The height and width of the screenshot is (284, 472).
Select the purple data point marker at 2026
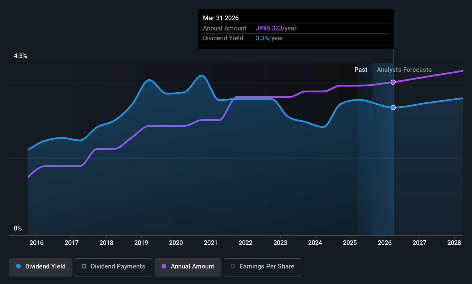[x=393, y=82]
